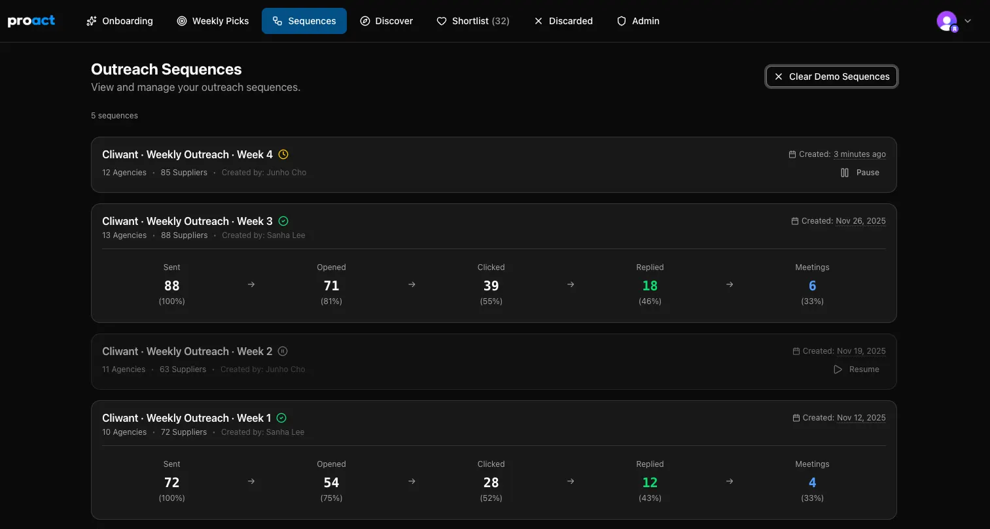Viewport: 990px width, 529px height.
Task: Click the '3 minutes ago' timestamp link
Action: [859, 154]
